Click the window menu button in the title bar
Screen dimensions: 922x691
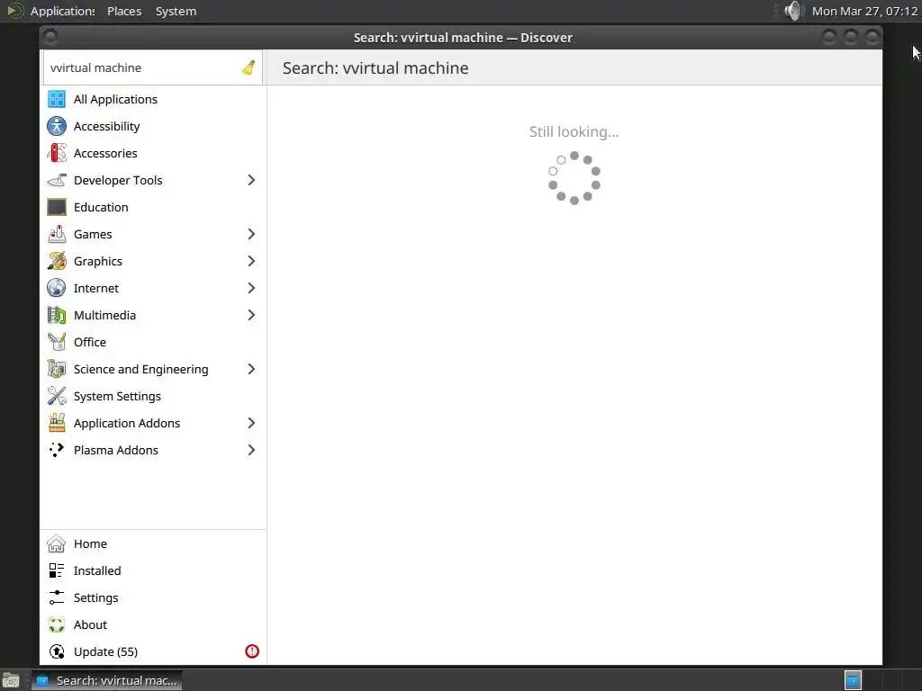pyautogui.click(x=50, y=37)
